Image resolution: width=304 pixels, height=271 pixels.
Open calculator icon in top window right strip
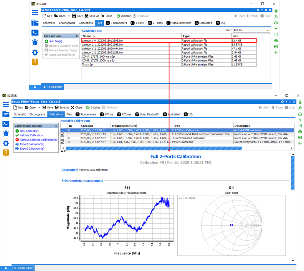(x=276, y=11)
